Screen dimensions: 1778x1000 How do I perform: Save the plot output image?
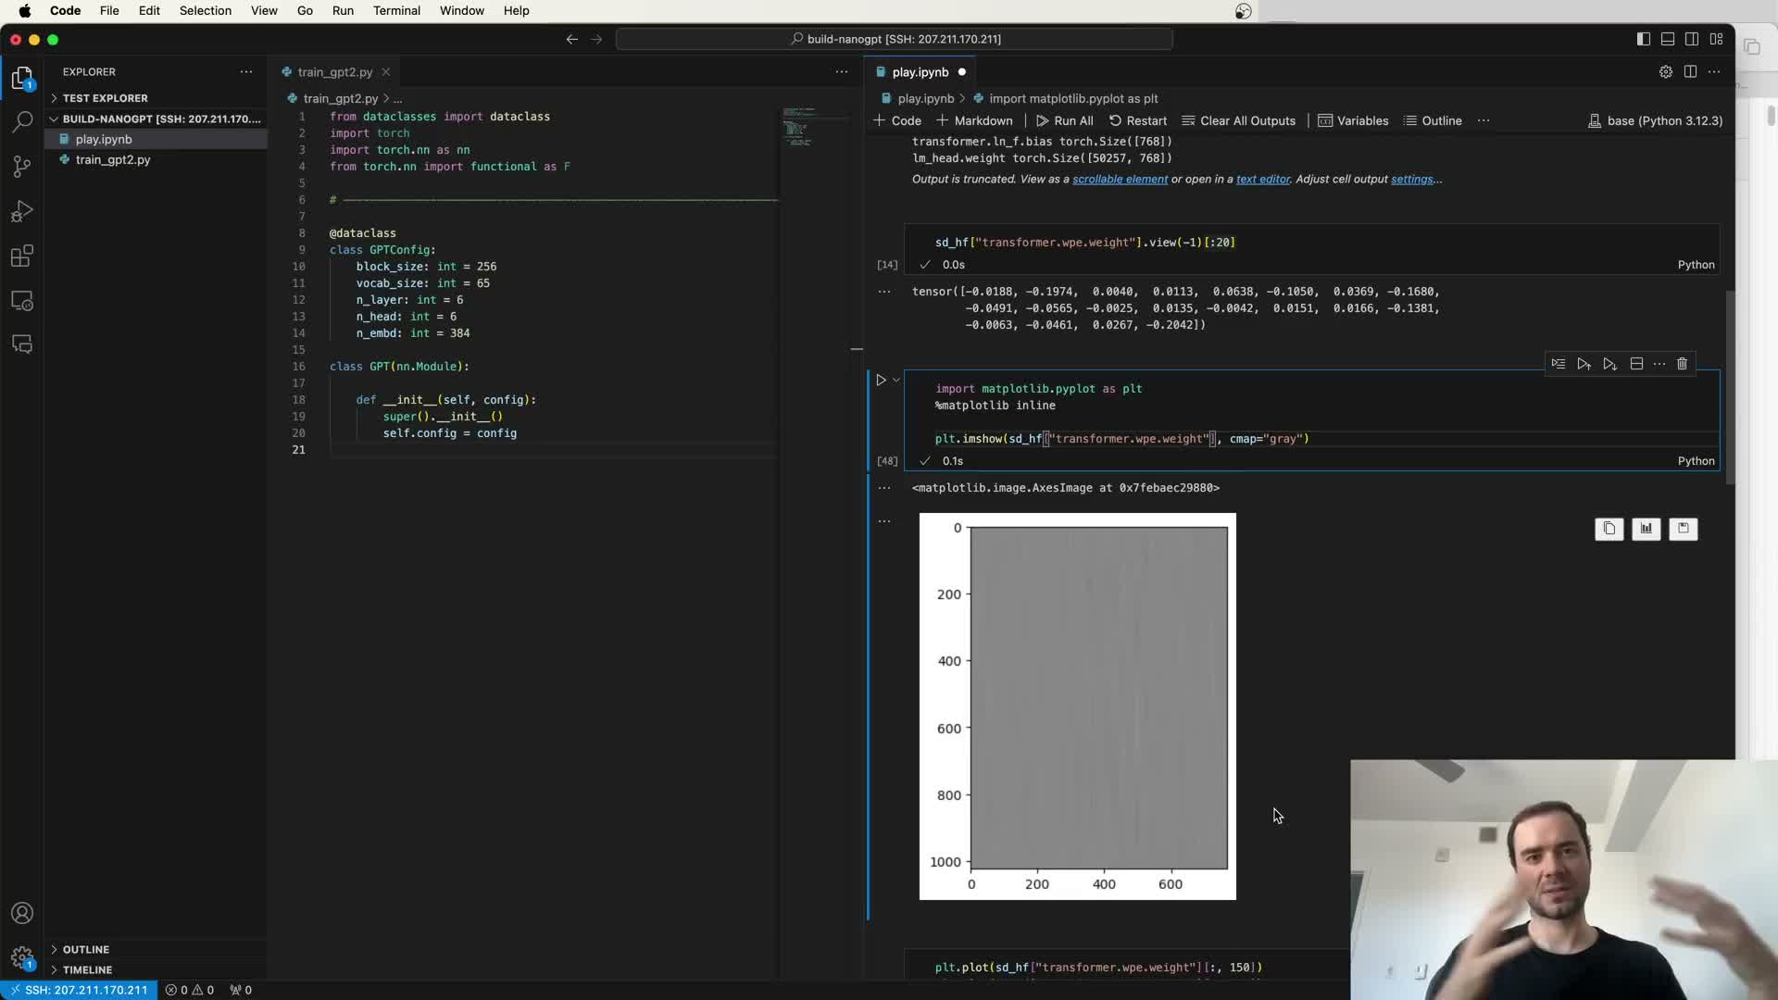(x=1683, y=529)
